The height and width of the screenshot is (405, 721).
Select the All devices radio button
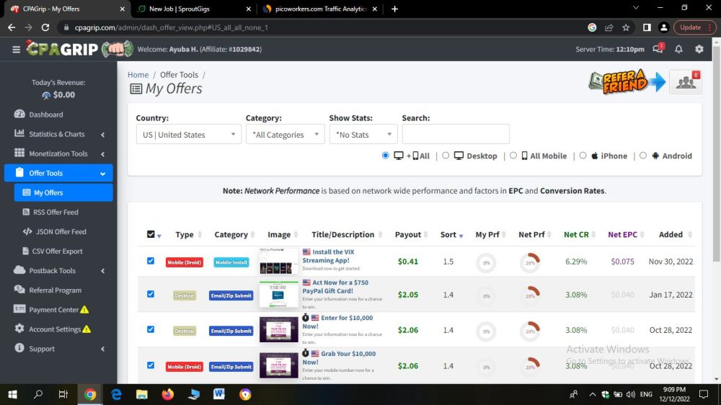385,156
